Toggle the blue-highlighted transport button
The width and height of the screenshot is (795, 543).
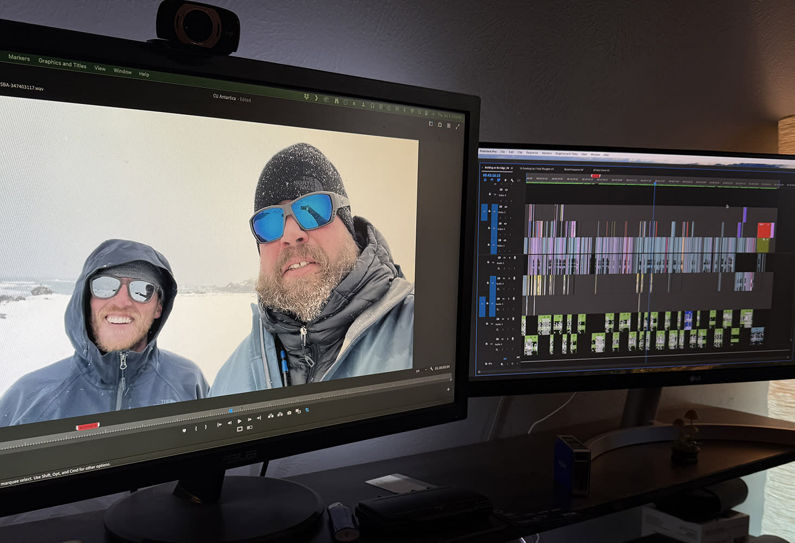point(307,410)
